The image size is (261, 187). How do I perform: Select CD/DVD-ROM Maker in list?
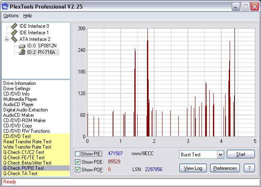tap(24, 120)
